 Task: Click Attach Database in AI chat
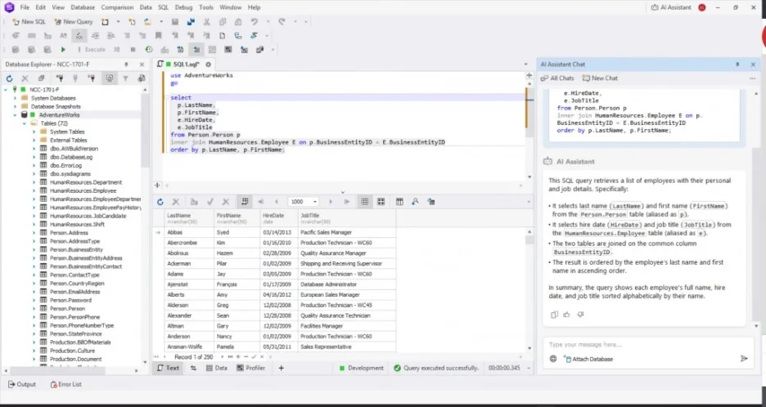coord(588,359)
